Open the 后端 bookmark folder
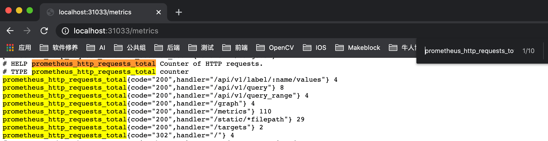Image resolution: width=548 pixels, height=141 pixels. coord(167,48)
